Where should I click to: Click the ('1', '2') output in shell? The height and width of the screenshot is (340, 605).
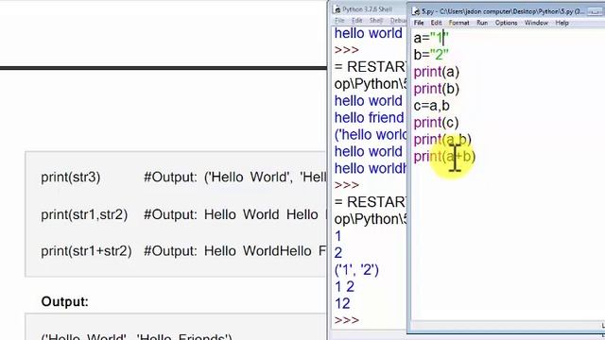[x=356, y=270]
